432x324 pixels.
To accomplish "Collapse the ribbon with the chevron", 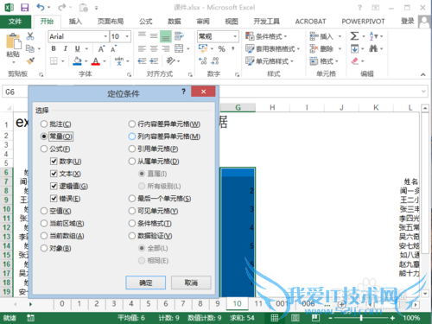I will tap(422, 74).
